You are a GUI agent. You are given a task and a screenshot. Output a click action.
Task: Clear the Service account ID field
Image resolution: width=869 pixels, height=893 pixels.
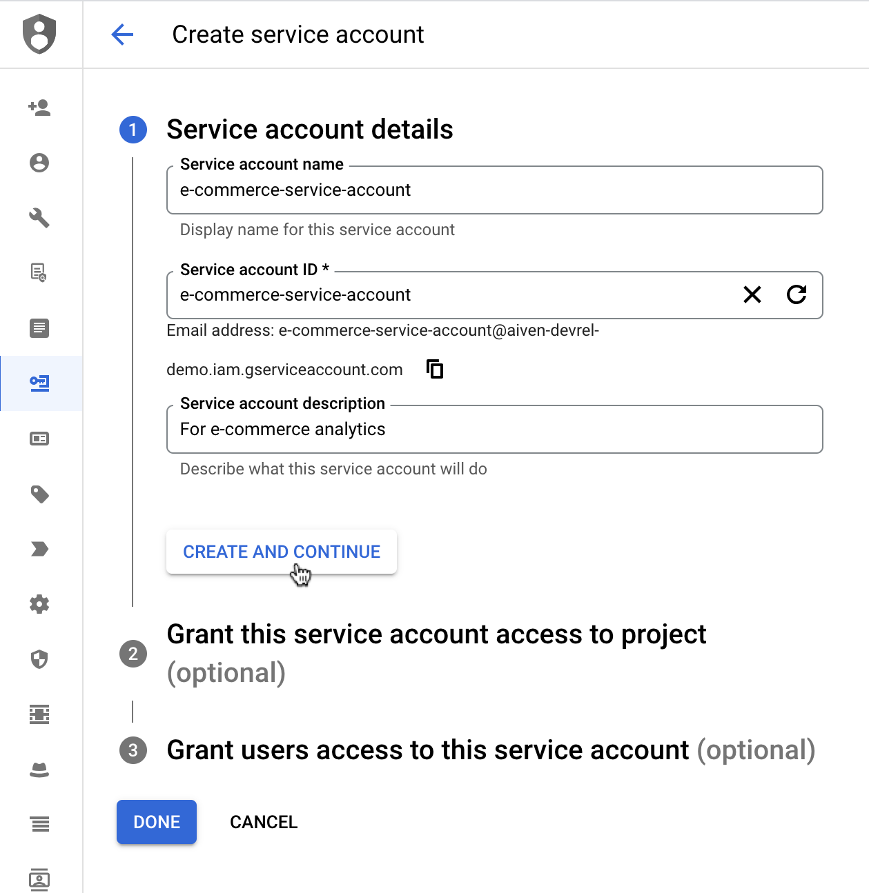click(752, 295)
